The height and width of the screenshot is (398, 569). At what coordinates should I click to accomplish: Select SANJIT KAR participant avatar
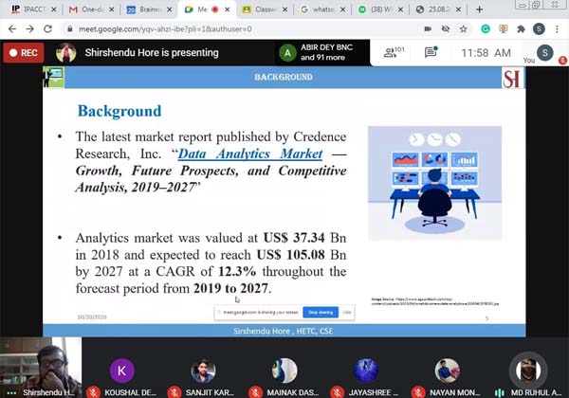203,371
